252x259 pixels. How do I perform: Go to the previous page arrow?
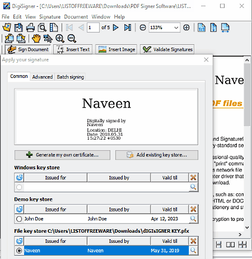coord(81,27)
